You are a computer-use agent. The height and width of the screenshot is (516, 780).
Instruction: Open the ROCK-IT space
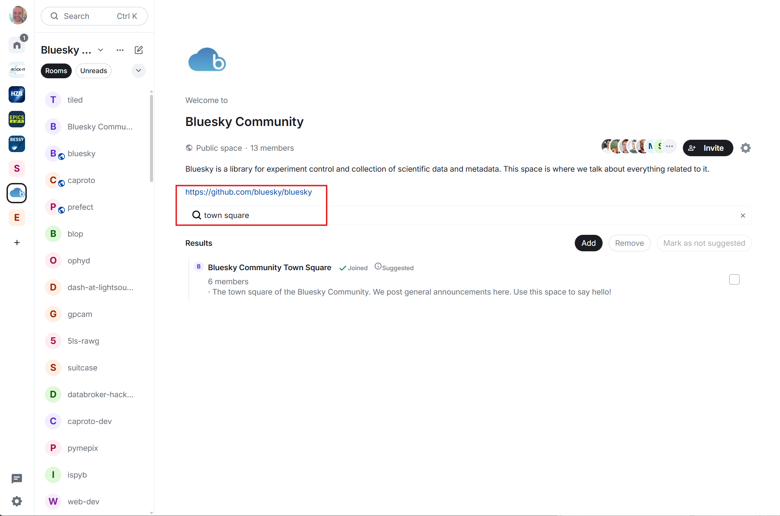point(17,70)
